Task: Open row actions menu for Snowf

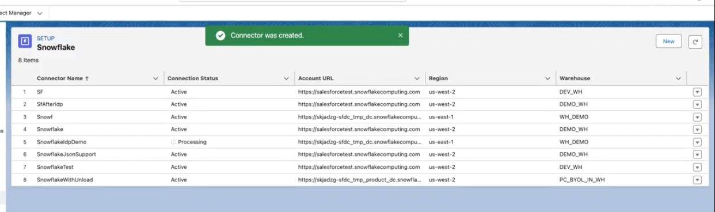Action: point(697,117)
